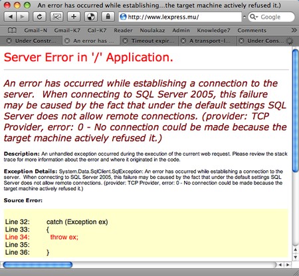Open the Knowledge7 bookmark
This screenshot has height=276, width=299.
(213, 31)
